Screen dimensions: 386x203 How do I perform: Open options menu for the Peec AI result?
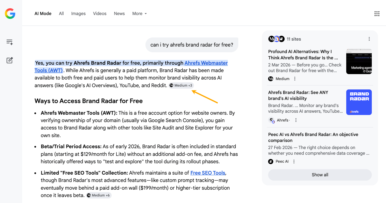pos(294,161)
